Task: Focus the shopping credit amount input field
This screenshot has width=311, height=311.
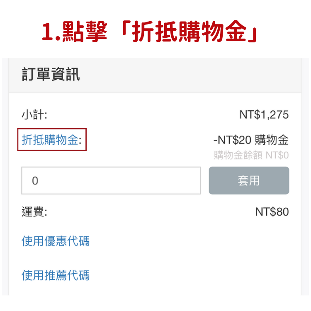Action: pyautogui.click(x=111, y=180)
